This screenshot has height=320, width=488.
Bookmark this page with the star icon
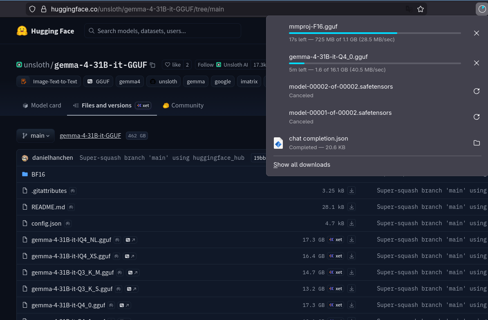pos(421,9)
